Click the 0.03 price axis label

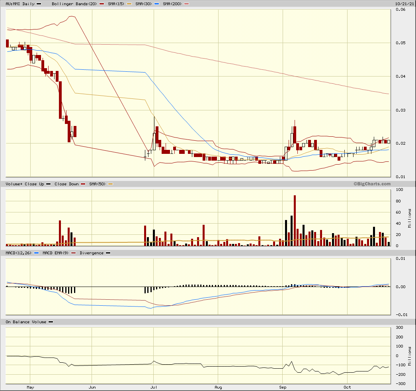(x=400, y=110)
